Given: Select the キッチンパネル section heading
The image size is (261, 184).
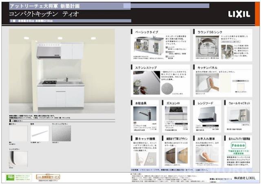Looking at the screenshot, I should (x=207, y=68).
